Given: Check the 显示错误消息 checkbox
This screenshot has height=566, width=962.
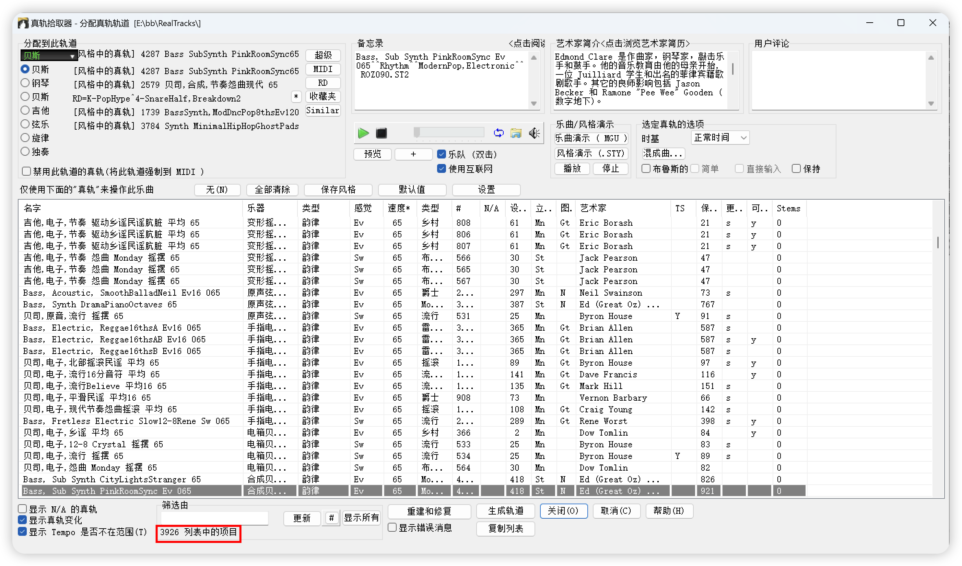Looking at the screenshot, I should coord(392,528).
